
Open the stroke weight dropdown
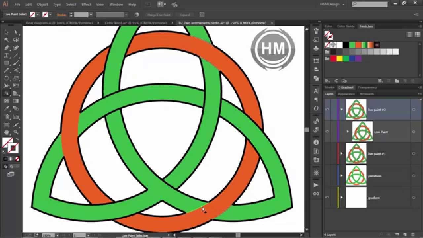click(x=91, y=15)
